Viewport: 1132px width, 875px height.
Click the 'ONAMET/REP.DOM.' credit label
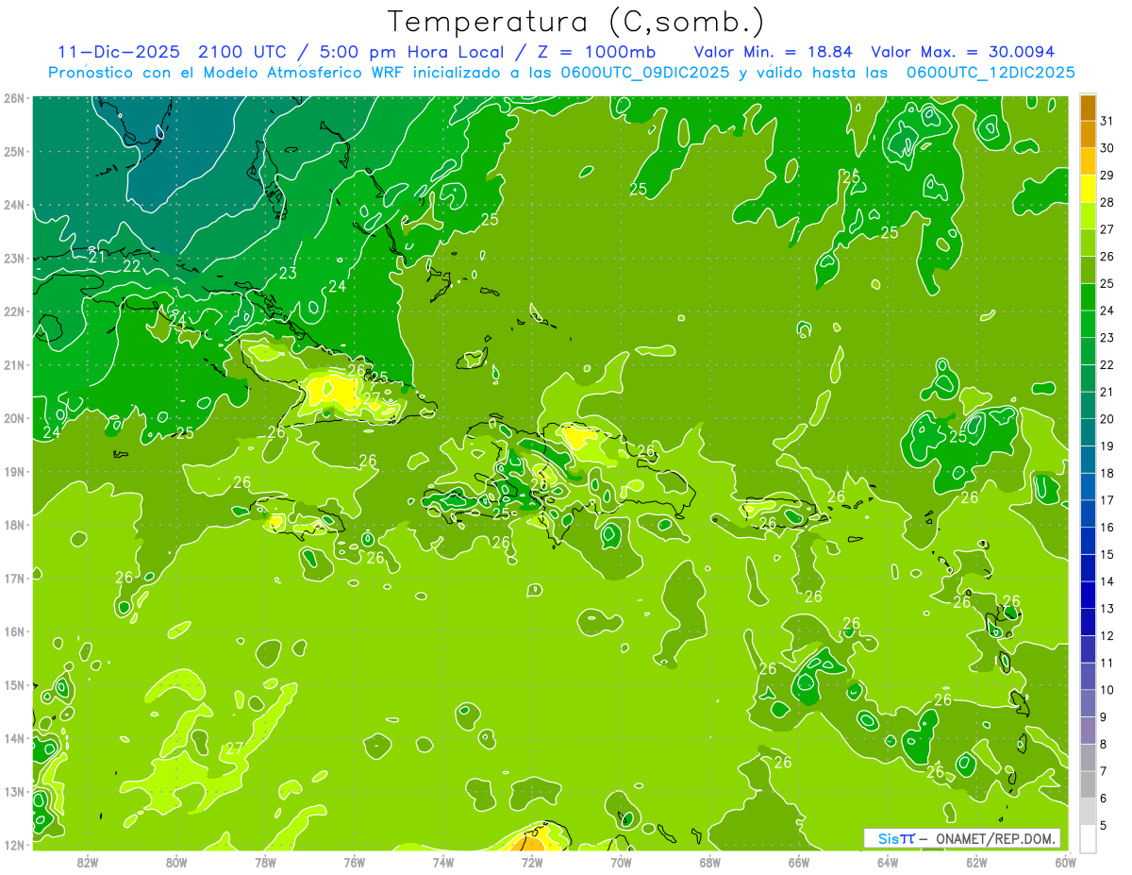tap(996, 838)
